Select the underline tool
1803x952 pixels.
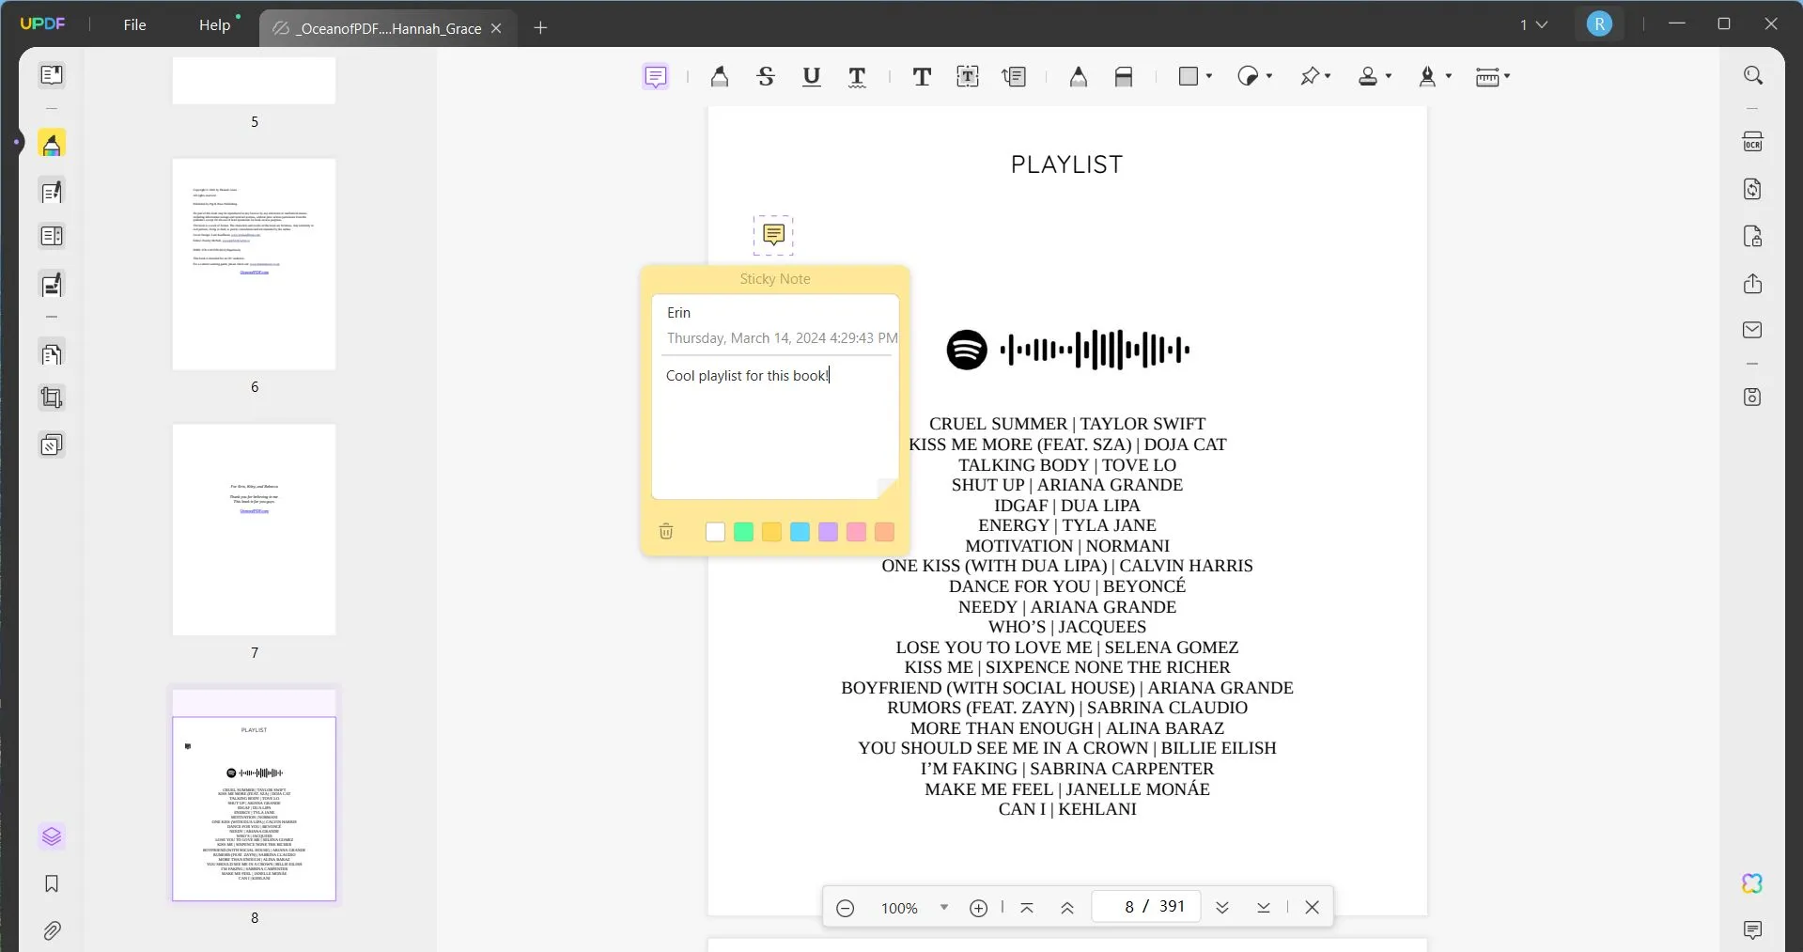click(812, 77)
